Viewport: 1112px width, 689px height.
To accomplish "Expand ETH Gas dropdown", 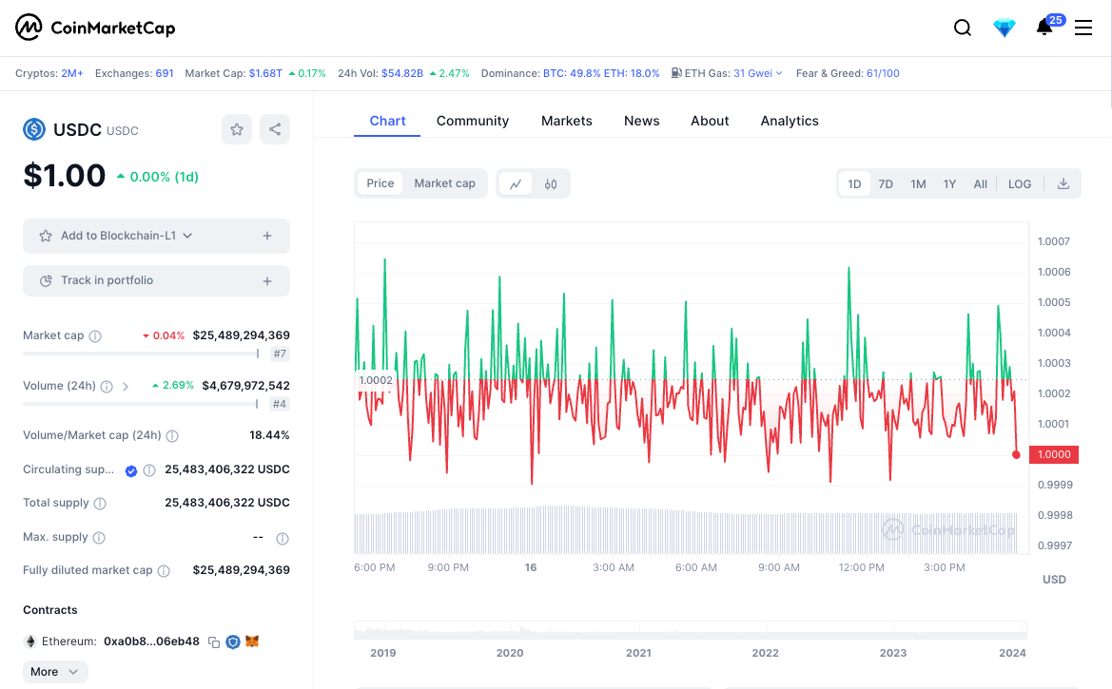I will 779,73.
